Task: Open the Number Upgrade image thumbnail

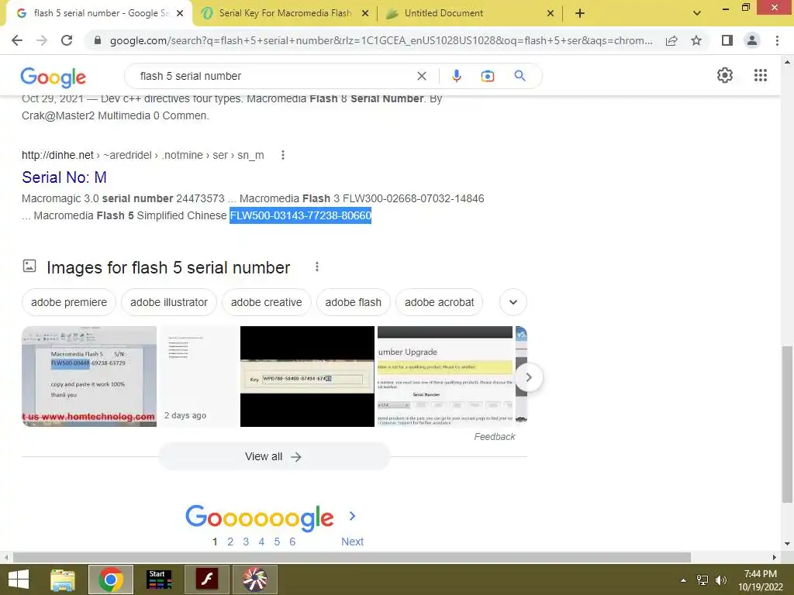Action: [445, 377]
